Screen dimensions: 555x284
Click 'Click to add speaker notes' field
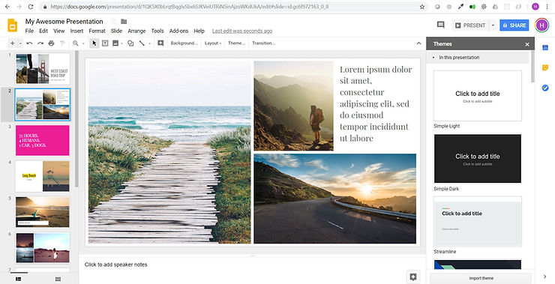click(115, 265)
